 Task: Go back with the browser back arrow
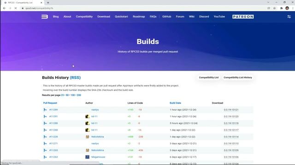click(4, 8)
